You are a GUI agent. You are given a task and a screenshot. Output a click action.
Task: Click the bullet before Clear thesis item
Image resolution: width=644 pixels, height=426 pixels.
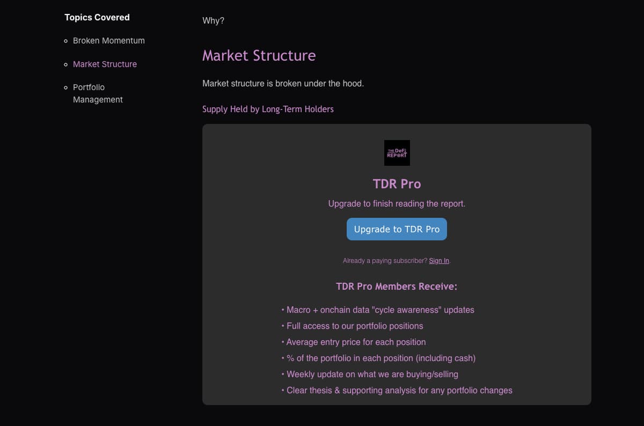pos(283,390)
